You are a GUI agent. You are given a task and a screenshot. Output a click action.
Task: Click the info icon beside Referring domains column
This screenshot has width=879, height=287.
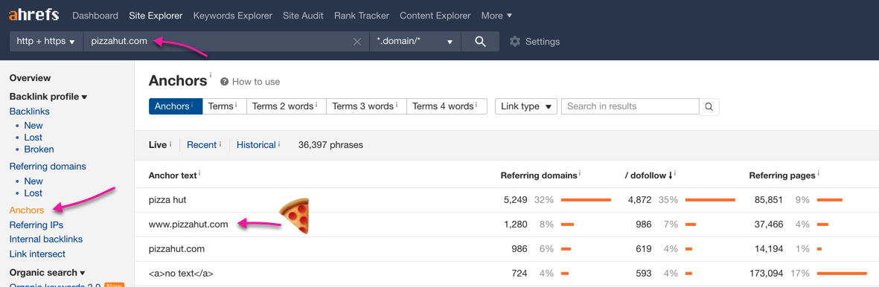point(580,174)
